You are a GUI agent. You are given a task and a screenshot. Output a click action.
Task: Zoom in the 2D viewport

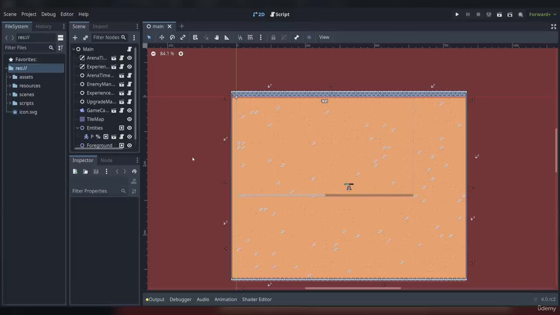181,53
